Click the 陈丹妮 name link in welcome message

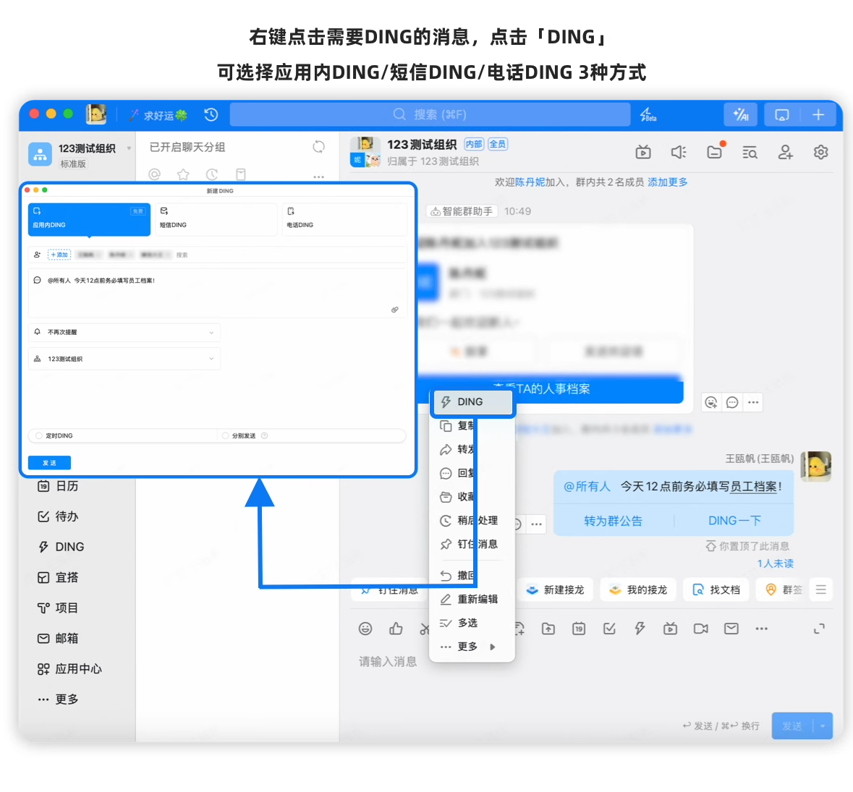point(530,182)
